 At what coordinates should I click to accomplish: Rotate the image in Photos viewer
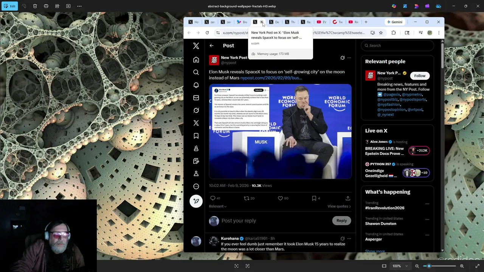[x=24, y=6]
